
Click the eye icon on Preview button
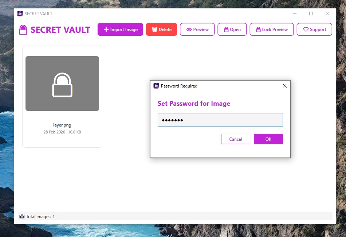pyautogui.click(x=189, y=30)
